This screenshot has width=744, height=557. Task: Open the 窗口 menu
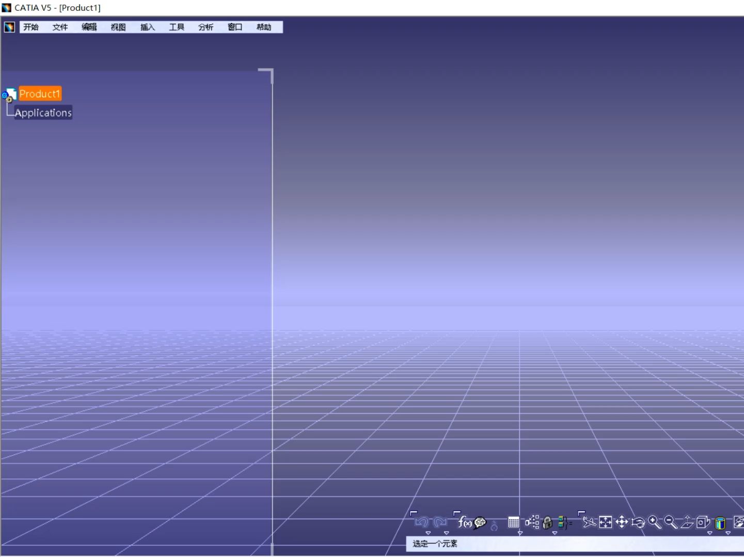coord(235,27)
